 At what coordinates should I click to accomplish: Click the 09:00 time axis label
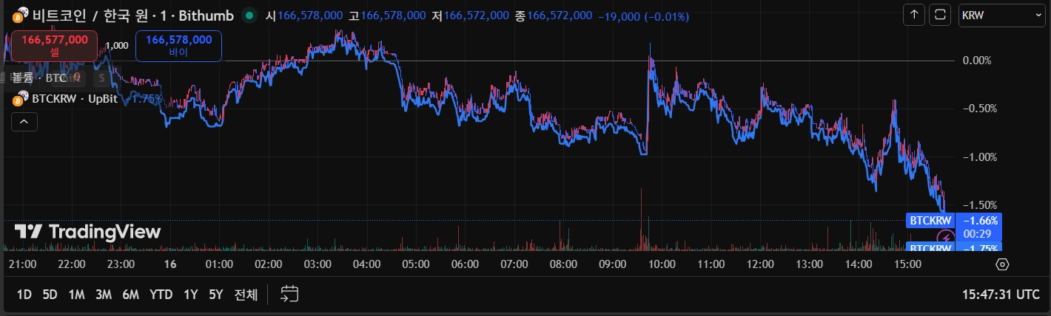(612, 264)
